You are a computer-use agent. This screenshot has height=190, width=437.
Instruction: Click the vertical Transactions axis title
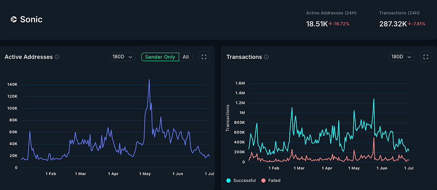pos(228,118)
